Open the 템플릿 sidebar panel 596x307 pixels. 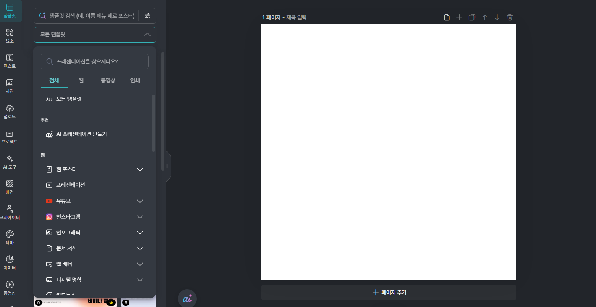(x=10, y=11)
